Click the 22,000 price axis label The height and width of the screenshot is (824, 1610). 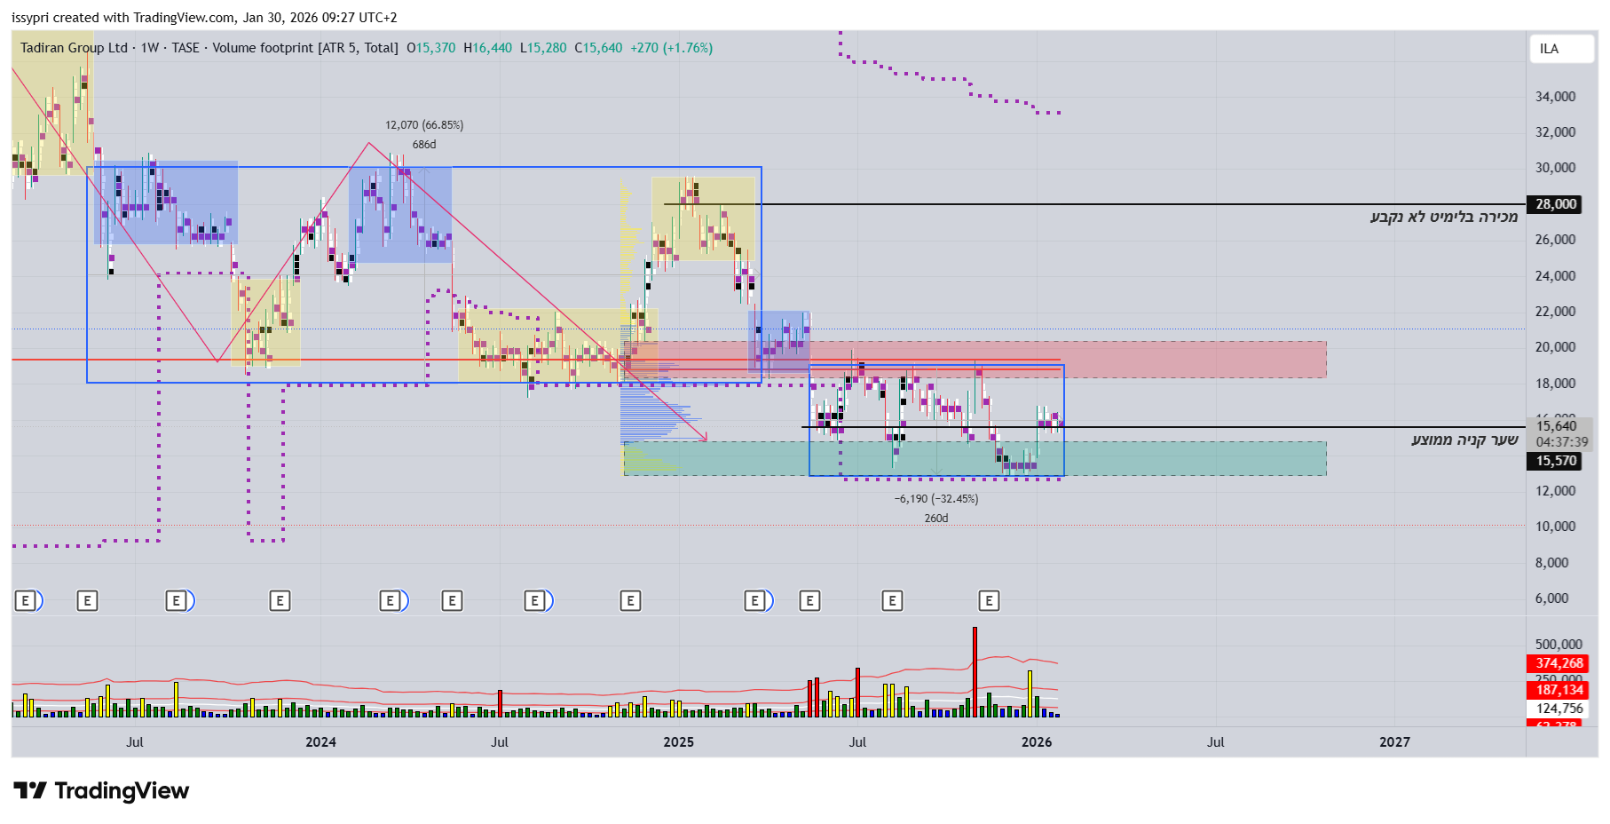click(x=1556, y=312)
